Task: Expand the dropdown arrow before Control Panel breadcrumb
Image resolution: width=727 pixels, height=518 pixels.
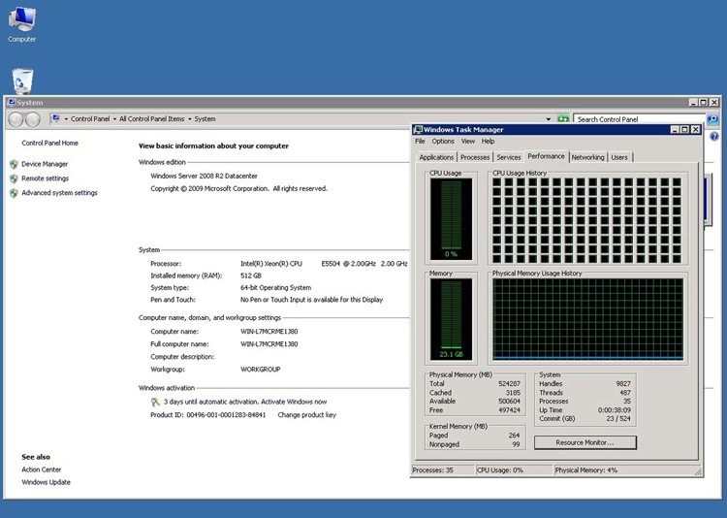Action: [x=66, y=119]
